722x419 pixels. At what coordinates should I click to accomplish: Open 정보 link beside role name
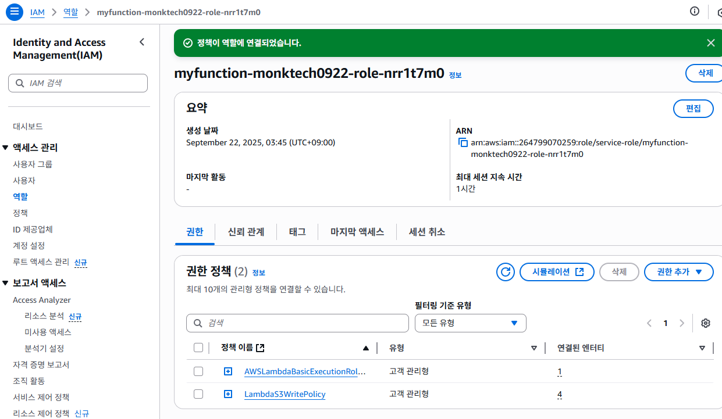pyautogui.click(x=455, y=75)
